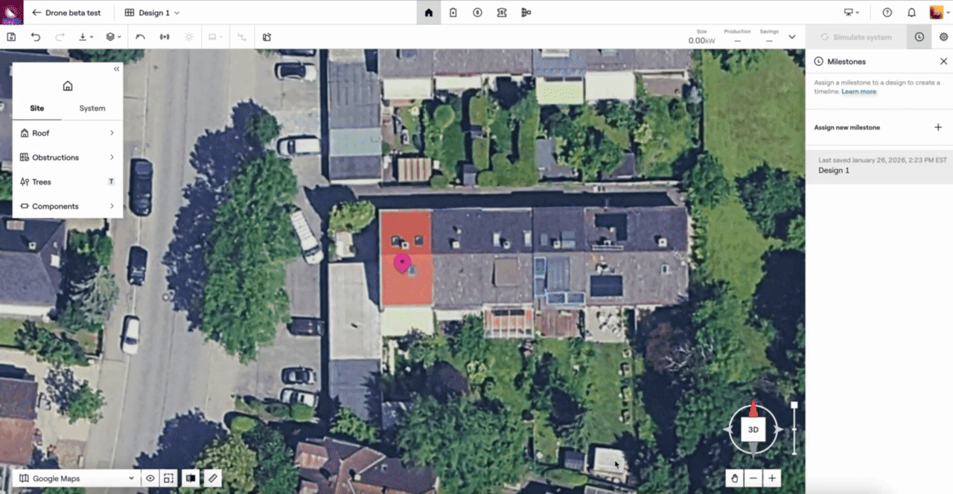Toggle the pan hand tool
Image resolution: width=953 pixels, height=494 pixels.
734,478
